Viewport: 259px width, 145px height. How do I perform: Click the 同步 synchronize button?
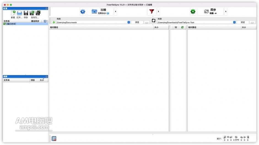210,12
